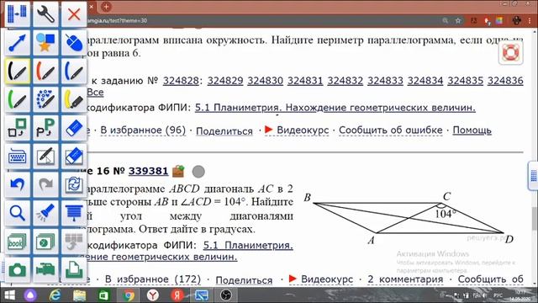
Task: Take a screenshot with camera tool
Action: 17,269
